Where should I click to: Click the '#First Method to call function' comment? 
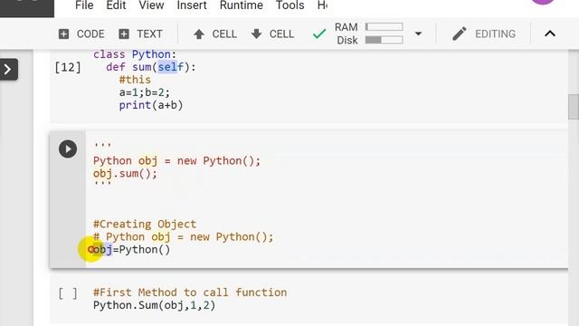coord(190,292)
